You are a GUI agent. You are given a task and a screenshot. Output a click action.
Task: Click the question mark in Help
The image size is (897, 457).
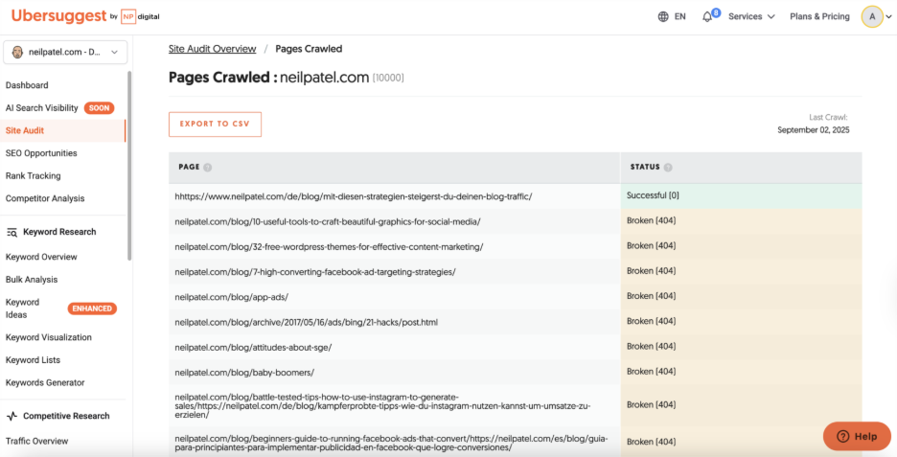[842, 437]
